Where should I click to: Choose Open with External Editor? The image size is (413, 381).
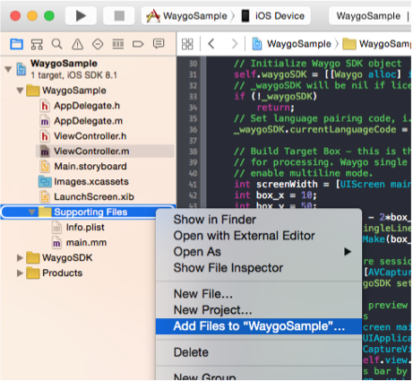[x=259, y=236]
